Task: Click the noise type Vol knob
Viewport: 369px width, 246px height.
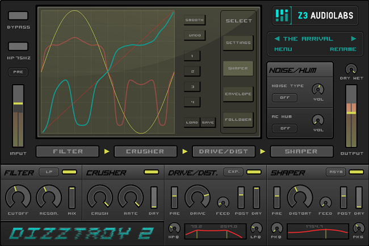Action: 318,89
